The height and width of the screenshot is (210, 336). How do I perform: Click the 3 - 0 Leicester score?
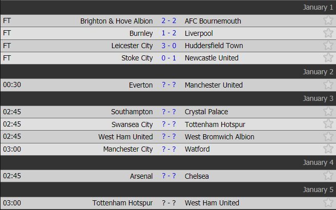point(169,46)
